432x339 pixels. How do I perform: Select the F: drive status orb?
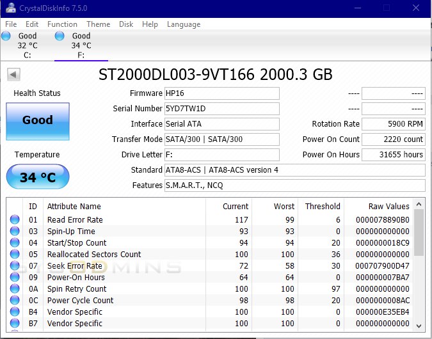(x=60, y=36)
